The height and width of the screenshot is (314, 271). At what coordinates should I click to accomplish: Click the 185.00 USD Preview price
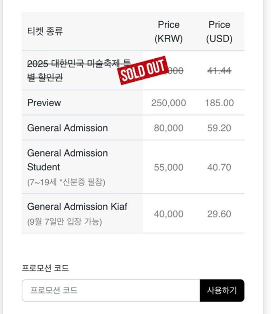[x=219, y=103]
